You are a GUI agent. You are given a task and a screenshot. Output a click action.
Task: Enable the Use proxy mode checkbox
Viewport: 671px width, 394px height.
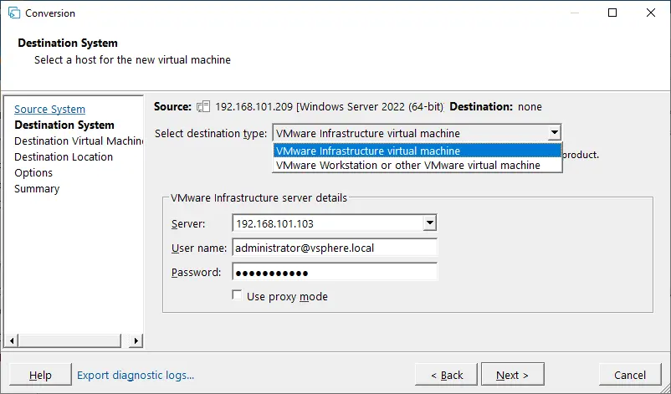[237, 295]
